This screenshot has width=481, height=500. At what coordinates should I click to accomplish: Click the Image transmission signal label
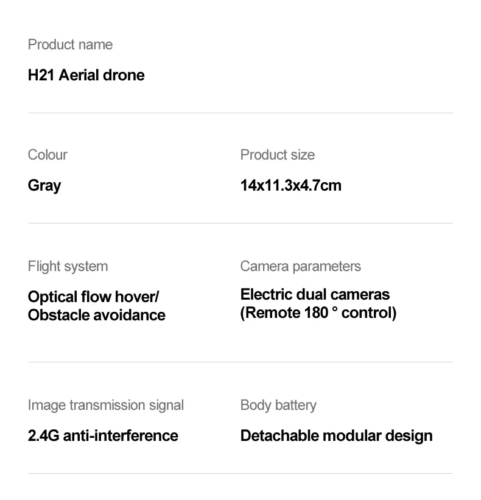tap(106, 405)
